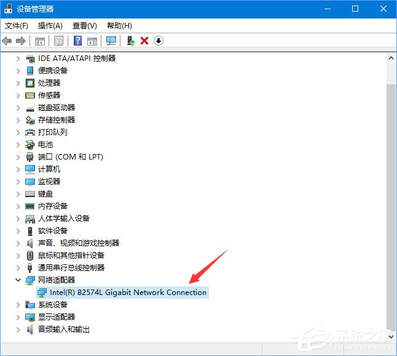The image size is (397, 356).
Task: Expand the 软件设备 category
Action: 18,231
